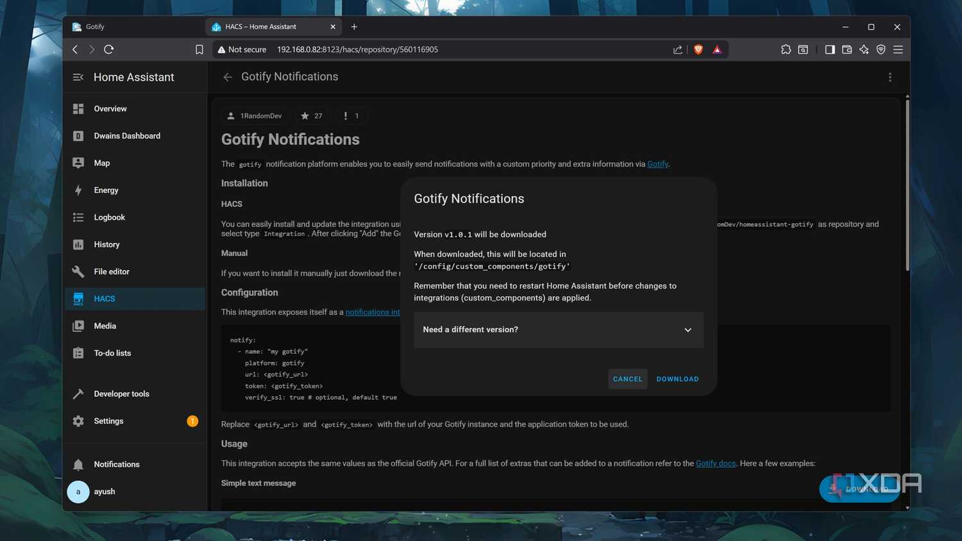Open Dwains Dashboard in sidebar

pyautogui.click(x=135, y=136)
